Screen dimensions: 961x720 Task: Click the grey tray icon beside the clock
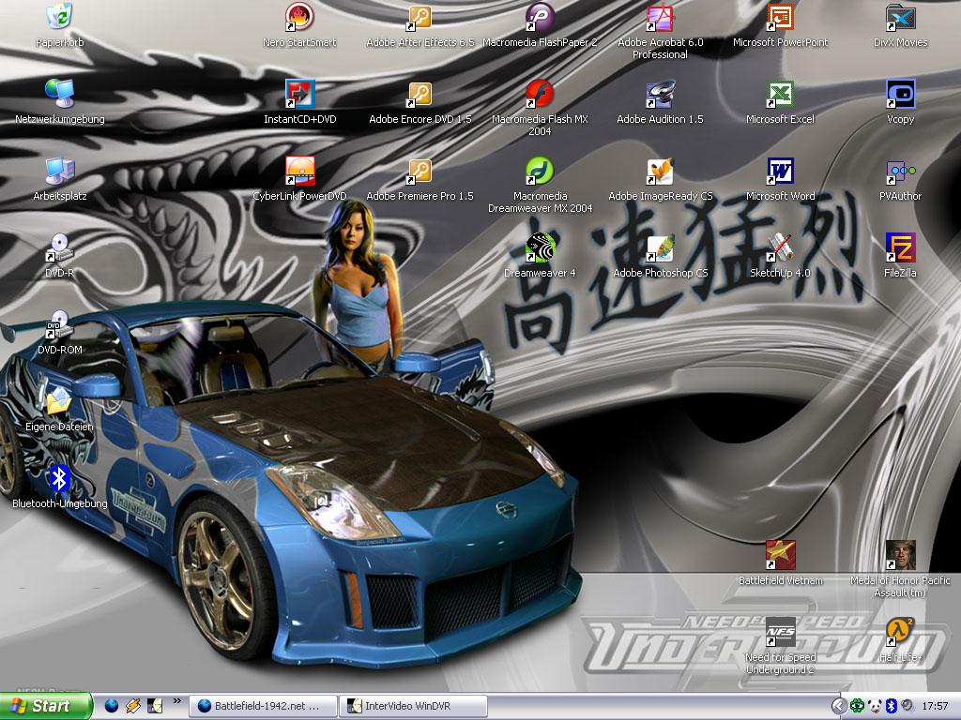(908, 706)
